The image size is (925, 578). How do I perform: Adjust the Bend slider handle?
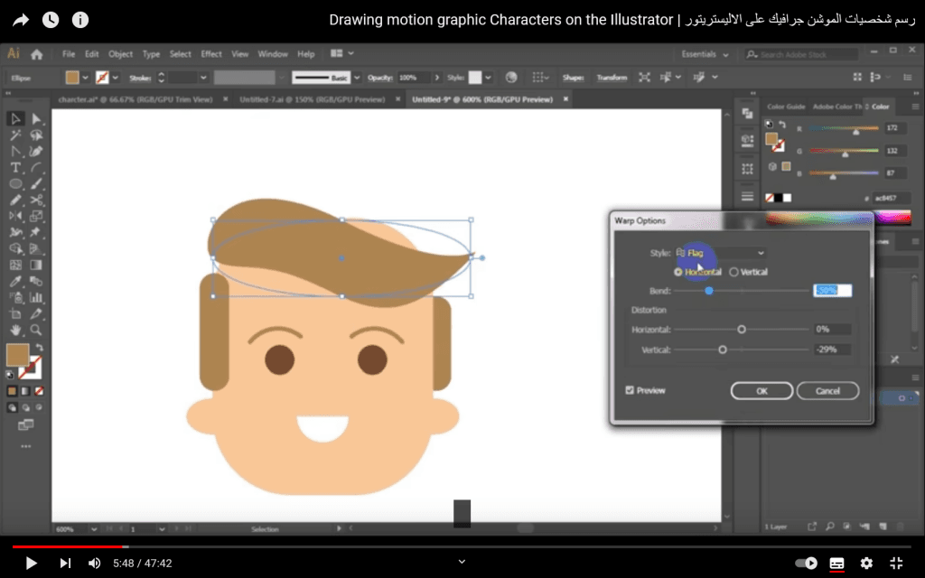[x=708, y=290]
